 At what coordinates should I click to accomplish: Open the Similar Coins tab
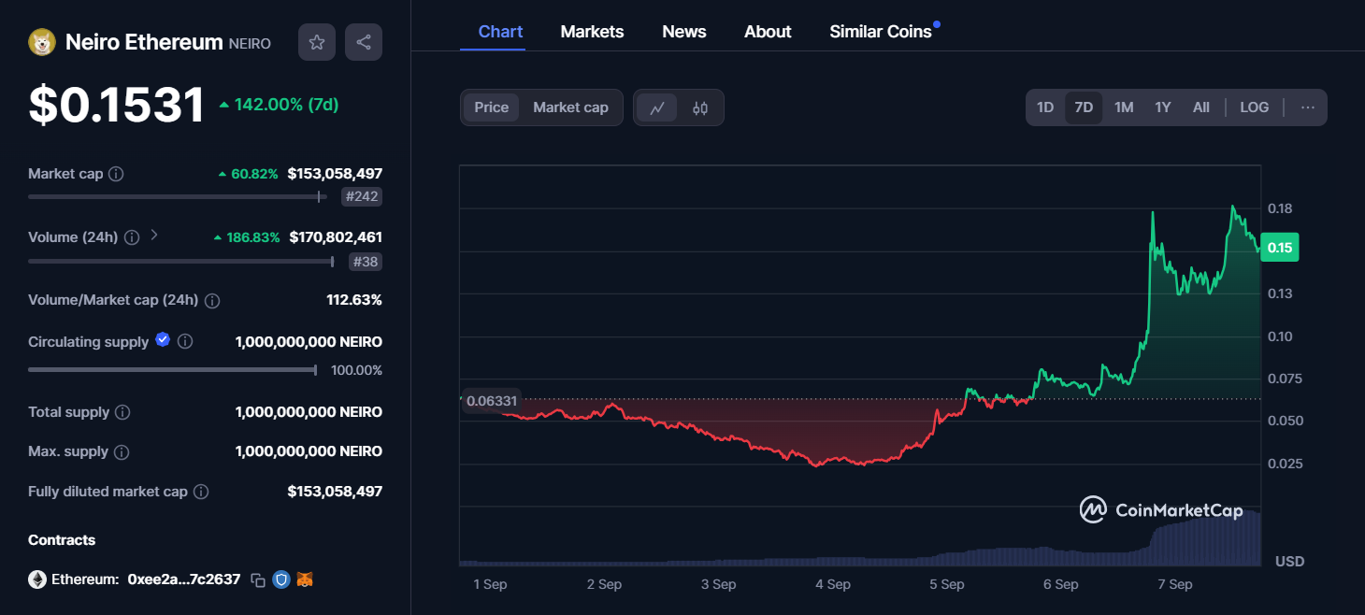click(x=881, y=32)
